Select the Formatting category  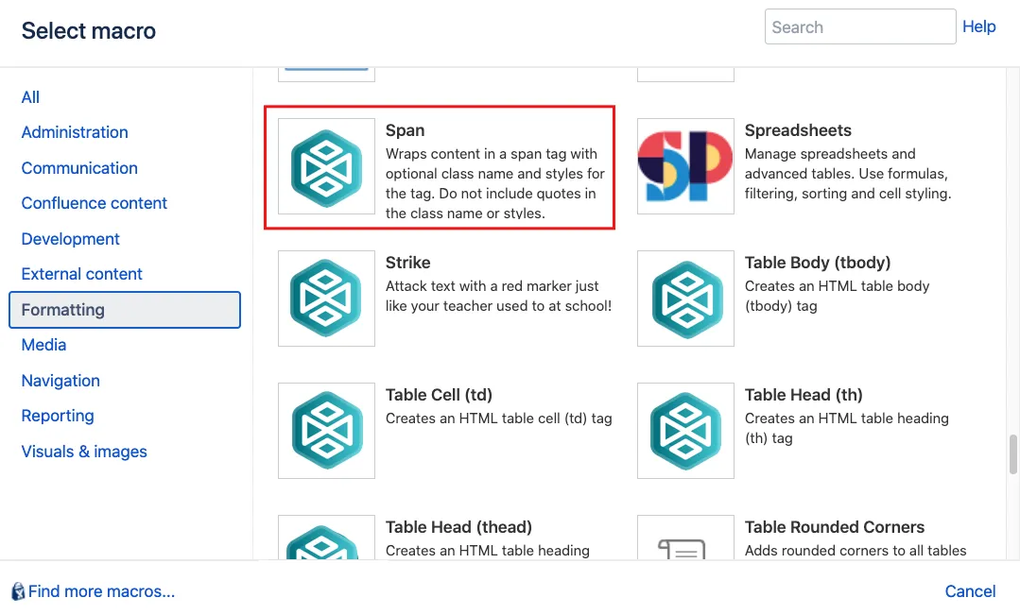(125, 310)
